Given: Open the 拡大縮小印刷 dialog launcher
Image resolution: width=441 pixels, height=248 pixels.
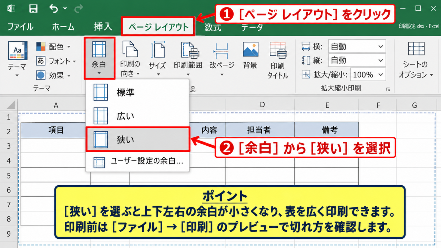Looking at the screenshot, I should [x=388, y=90].
